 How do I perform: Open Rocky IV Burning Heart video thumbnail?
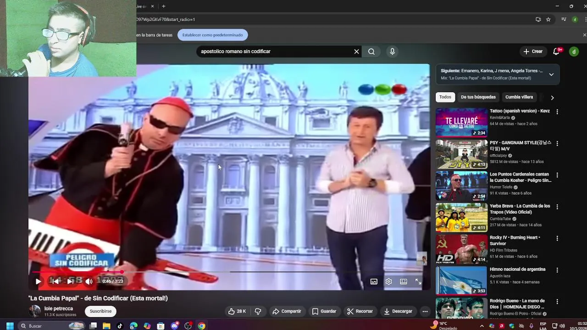[461, 249]
